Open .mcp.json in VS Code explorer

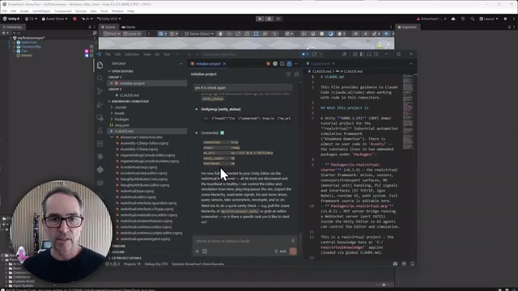pyautogui.click(x=122, y=125)
